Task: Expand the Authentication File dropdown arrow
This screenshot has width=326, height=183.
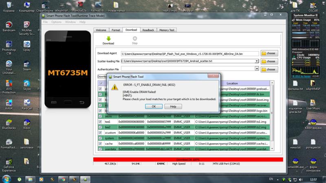Action: click(x=257, y=69)
